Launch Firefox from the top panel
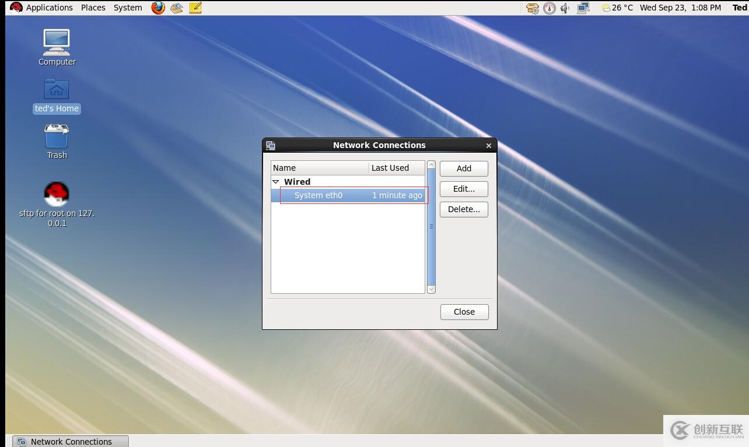The image size is (749, 447). click(158, 8)
